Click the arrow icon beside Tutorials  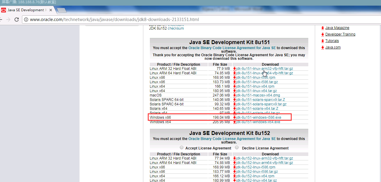tap(323, 41)
